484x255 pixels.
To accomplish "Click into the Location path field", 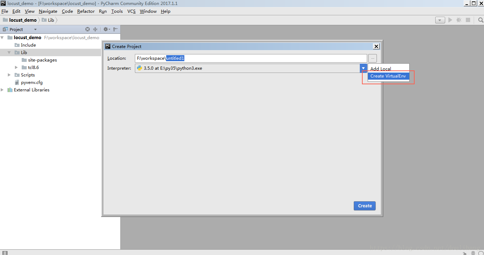I will (x=251, y=58).
